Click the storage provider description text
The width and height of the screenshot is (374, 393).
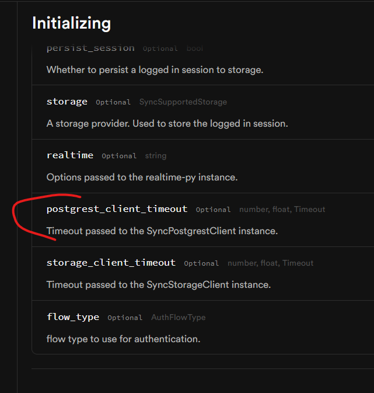point(167,123)
